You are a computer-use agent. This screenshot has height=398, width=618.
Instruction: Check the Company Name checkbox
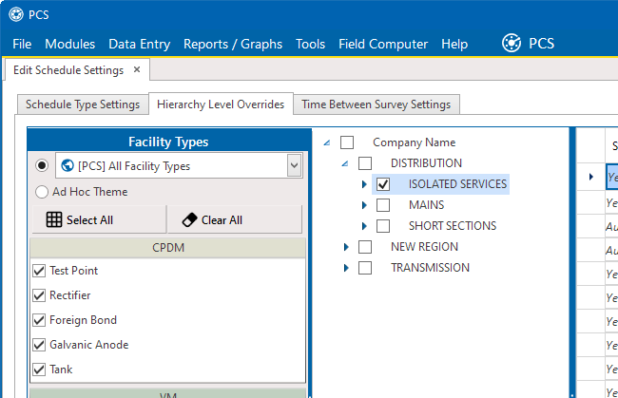click(347, 142)
